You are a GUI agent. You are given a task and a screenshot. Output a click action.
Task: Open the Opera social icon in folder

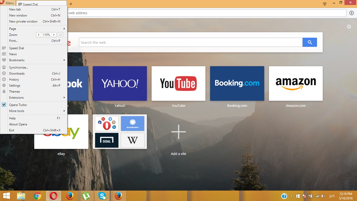tap(107, 124)
